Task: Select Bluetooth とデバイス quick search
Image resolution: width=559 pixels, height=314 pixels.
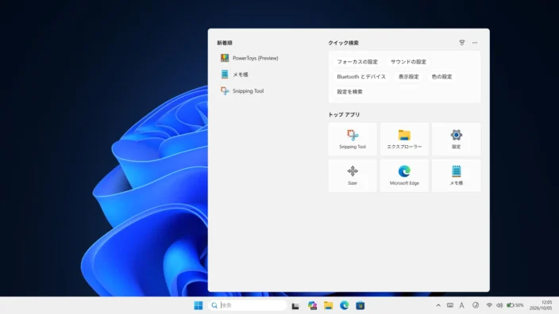Action: [361, 77]
